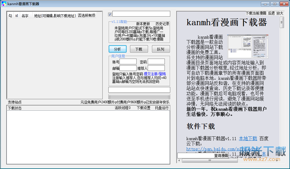Click 活跃线程0 active threads label
The height and width of the screenshot is (169, 290).
tap(123, 108)
